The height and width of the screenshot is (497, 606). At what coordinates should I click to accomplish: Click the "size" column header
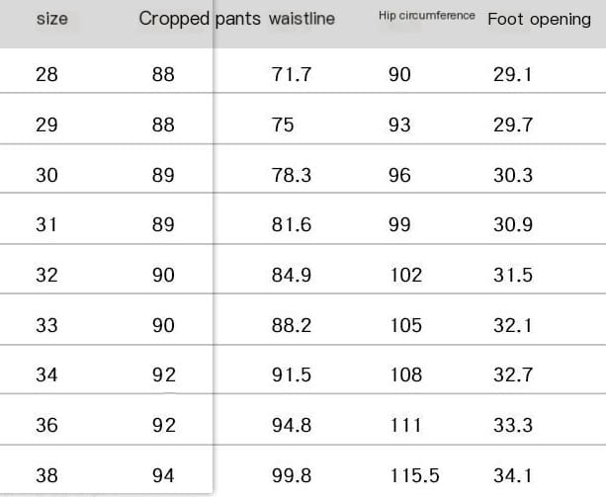[51, 20]
